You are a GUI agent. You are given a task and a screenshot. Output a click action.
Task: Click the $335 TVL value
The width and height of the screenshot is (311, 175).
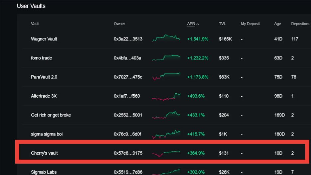pos(224,58)
